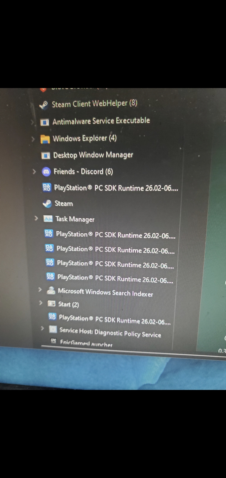
Task: Click the Steam Client WebHelper process icon
Action: [x=44, y=105]
